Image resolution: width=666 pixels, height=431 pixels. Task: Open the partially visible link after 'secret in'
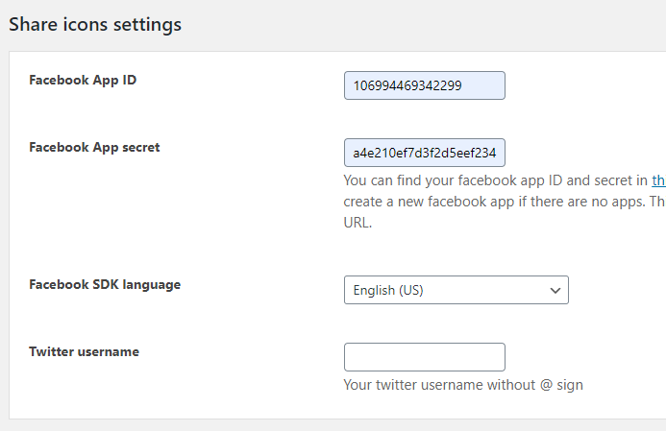(658, 180)
